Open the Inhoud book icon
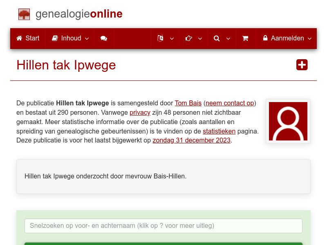 (x=55, y=38)
